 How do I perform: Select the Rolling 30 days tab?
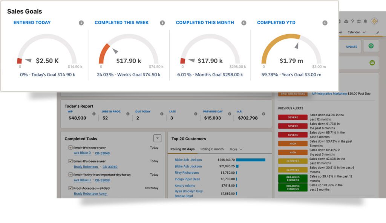[183, 149]
